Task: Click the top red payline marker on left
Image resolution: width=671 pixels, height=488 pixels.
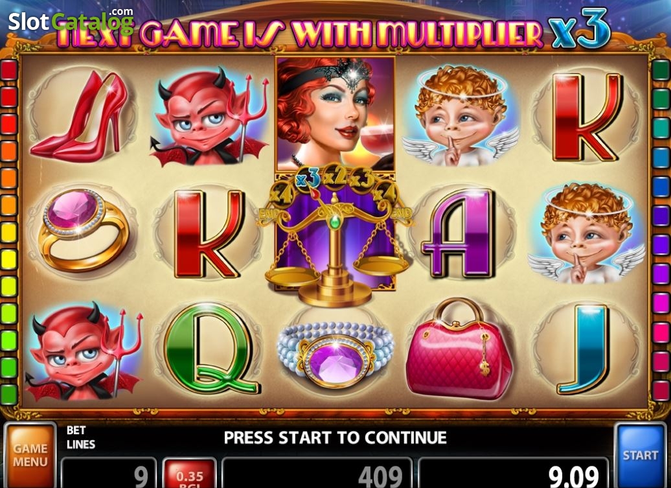Action: [x=9, y=70]
